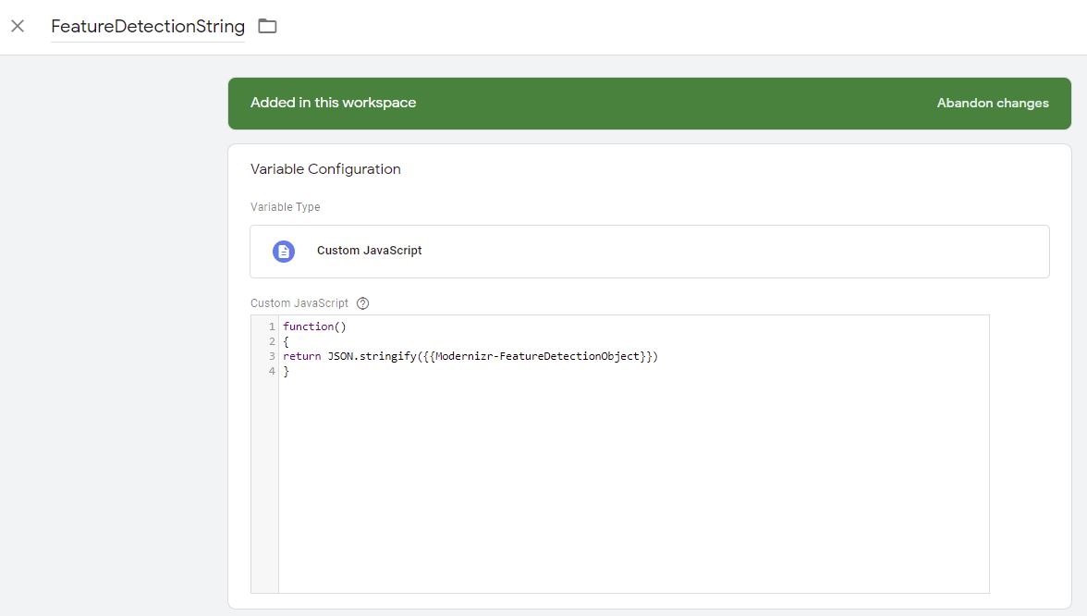Click the blue Custom JavaScript document icon
The width and height of the screenshot is (1087, 616).
[282, 251]
